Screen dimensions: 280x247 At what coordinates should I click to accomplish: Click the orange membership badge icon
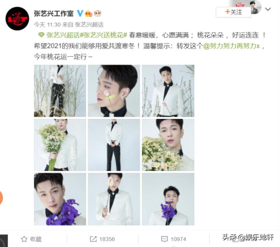pos(88,14)
